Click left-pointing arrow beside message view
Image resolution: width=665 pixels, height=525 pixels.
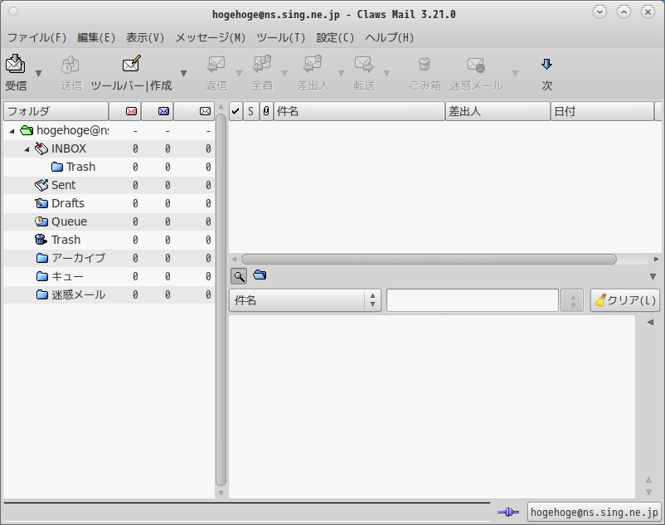click(650, 323)
